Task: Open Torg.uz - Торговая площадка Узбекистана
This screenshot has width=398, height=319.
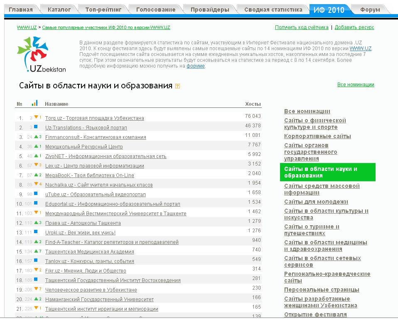Action: 94,118
